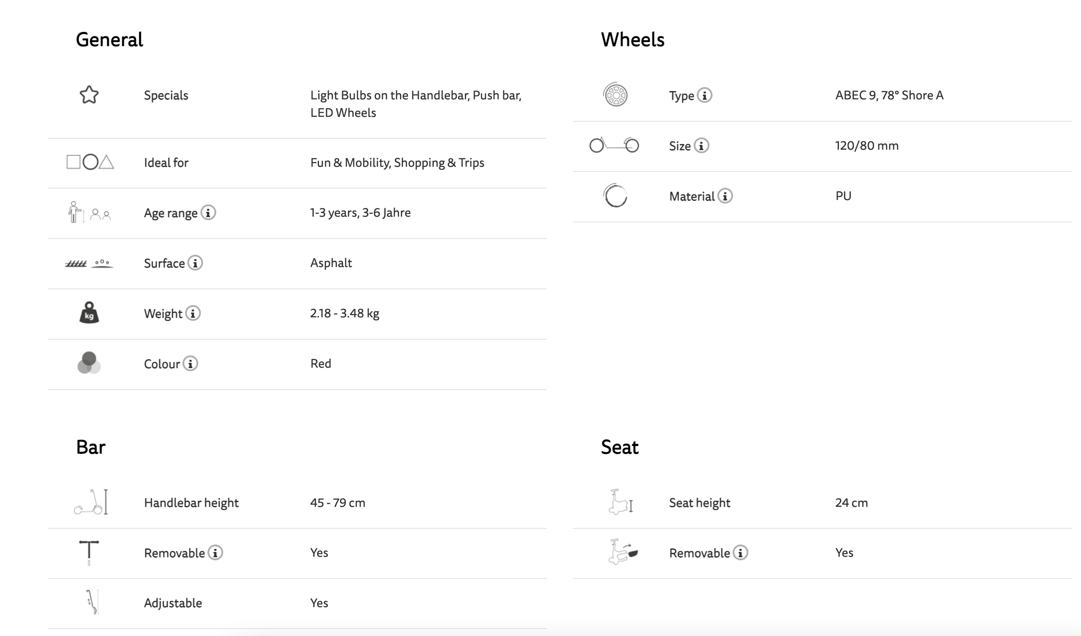Image resolution: width=1081 pixels, height=636 pixels.
Task: Open the wheel Material info icon
Action: click(x=725, y=196)
